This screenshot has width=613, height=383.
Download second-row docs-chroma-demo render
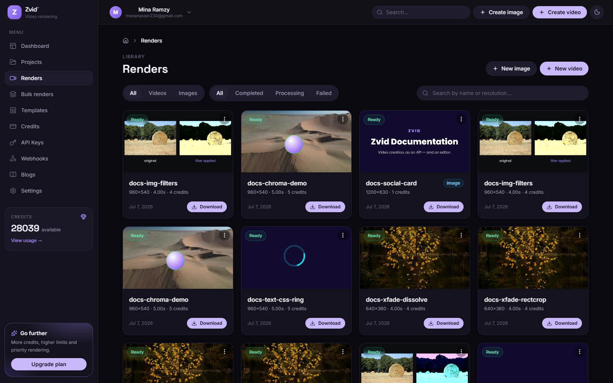click(x=207, y=323)
